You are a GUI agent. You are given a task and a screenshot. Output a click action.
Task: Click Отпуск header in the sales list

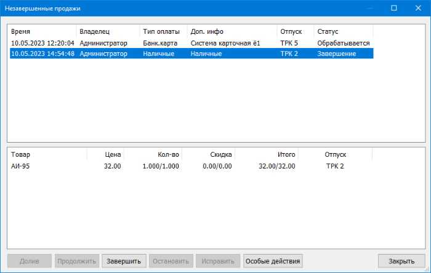[295, 31]
